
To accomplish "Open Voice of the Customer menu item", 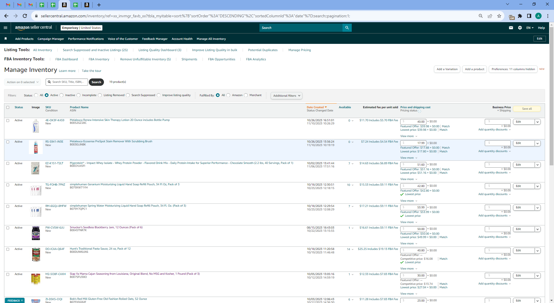I will click(x=123, y=39).
